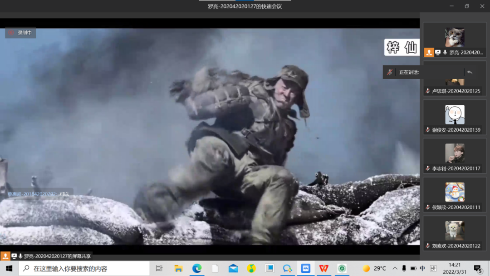Select 侯颖欣's snowman avatar thumbnail
The height and width of the screenshot is (276, 490).
(455, 192)
